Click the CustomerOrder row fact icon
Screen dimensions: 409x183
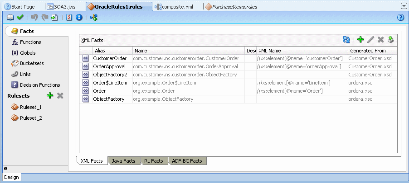[x=86, y=58]
